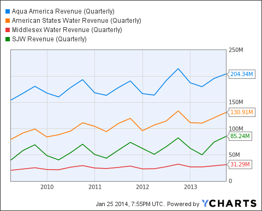Click the 31.29M value callout
This screenshot has width=262, height=211.
(240, 165)
